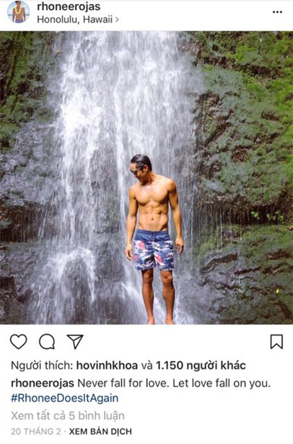293x444 pixels.
Task: Click rhoneerojas username in post header
Action: tap(69, 6)
